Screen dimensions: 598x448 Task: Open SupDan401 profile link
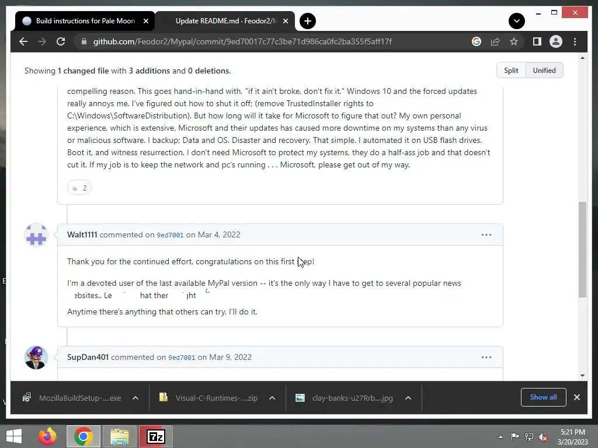point(88,358)
